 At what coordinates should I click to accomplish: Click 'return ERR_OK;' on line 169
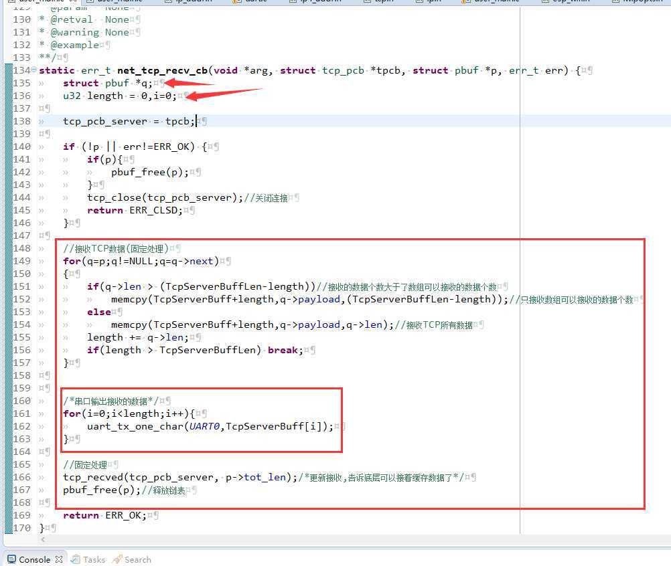(x=104, y=516)
